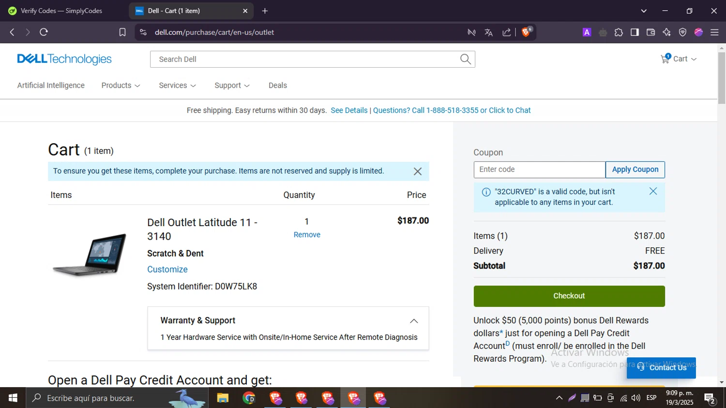726x408 pixels.
Task: Click the battery power tray icon
Action: click(598, 398)
